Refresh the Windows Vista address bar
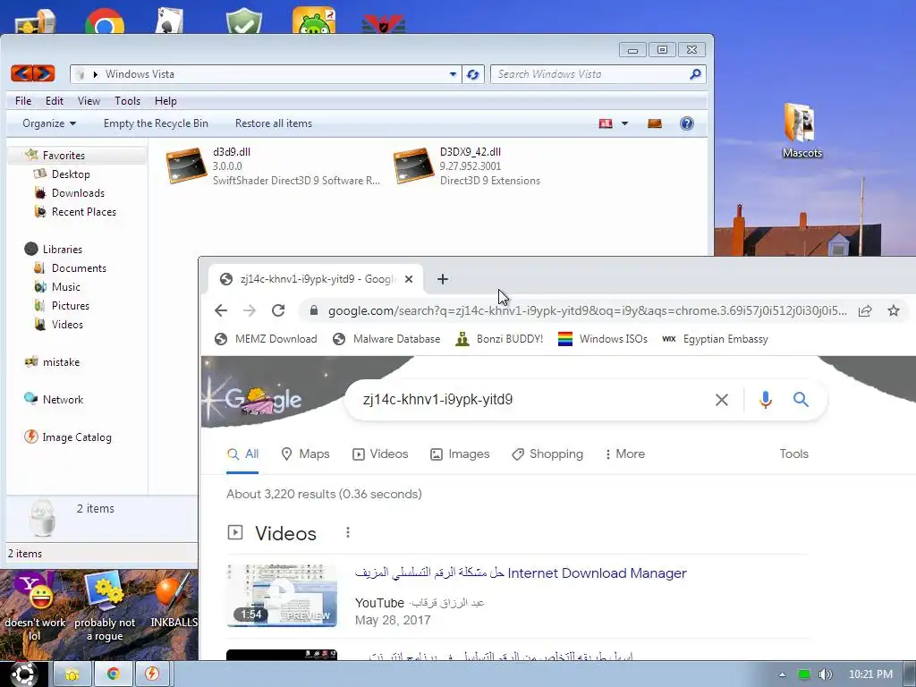This screenshot has width=916, height=687. (x=472, y=74)
